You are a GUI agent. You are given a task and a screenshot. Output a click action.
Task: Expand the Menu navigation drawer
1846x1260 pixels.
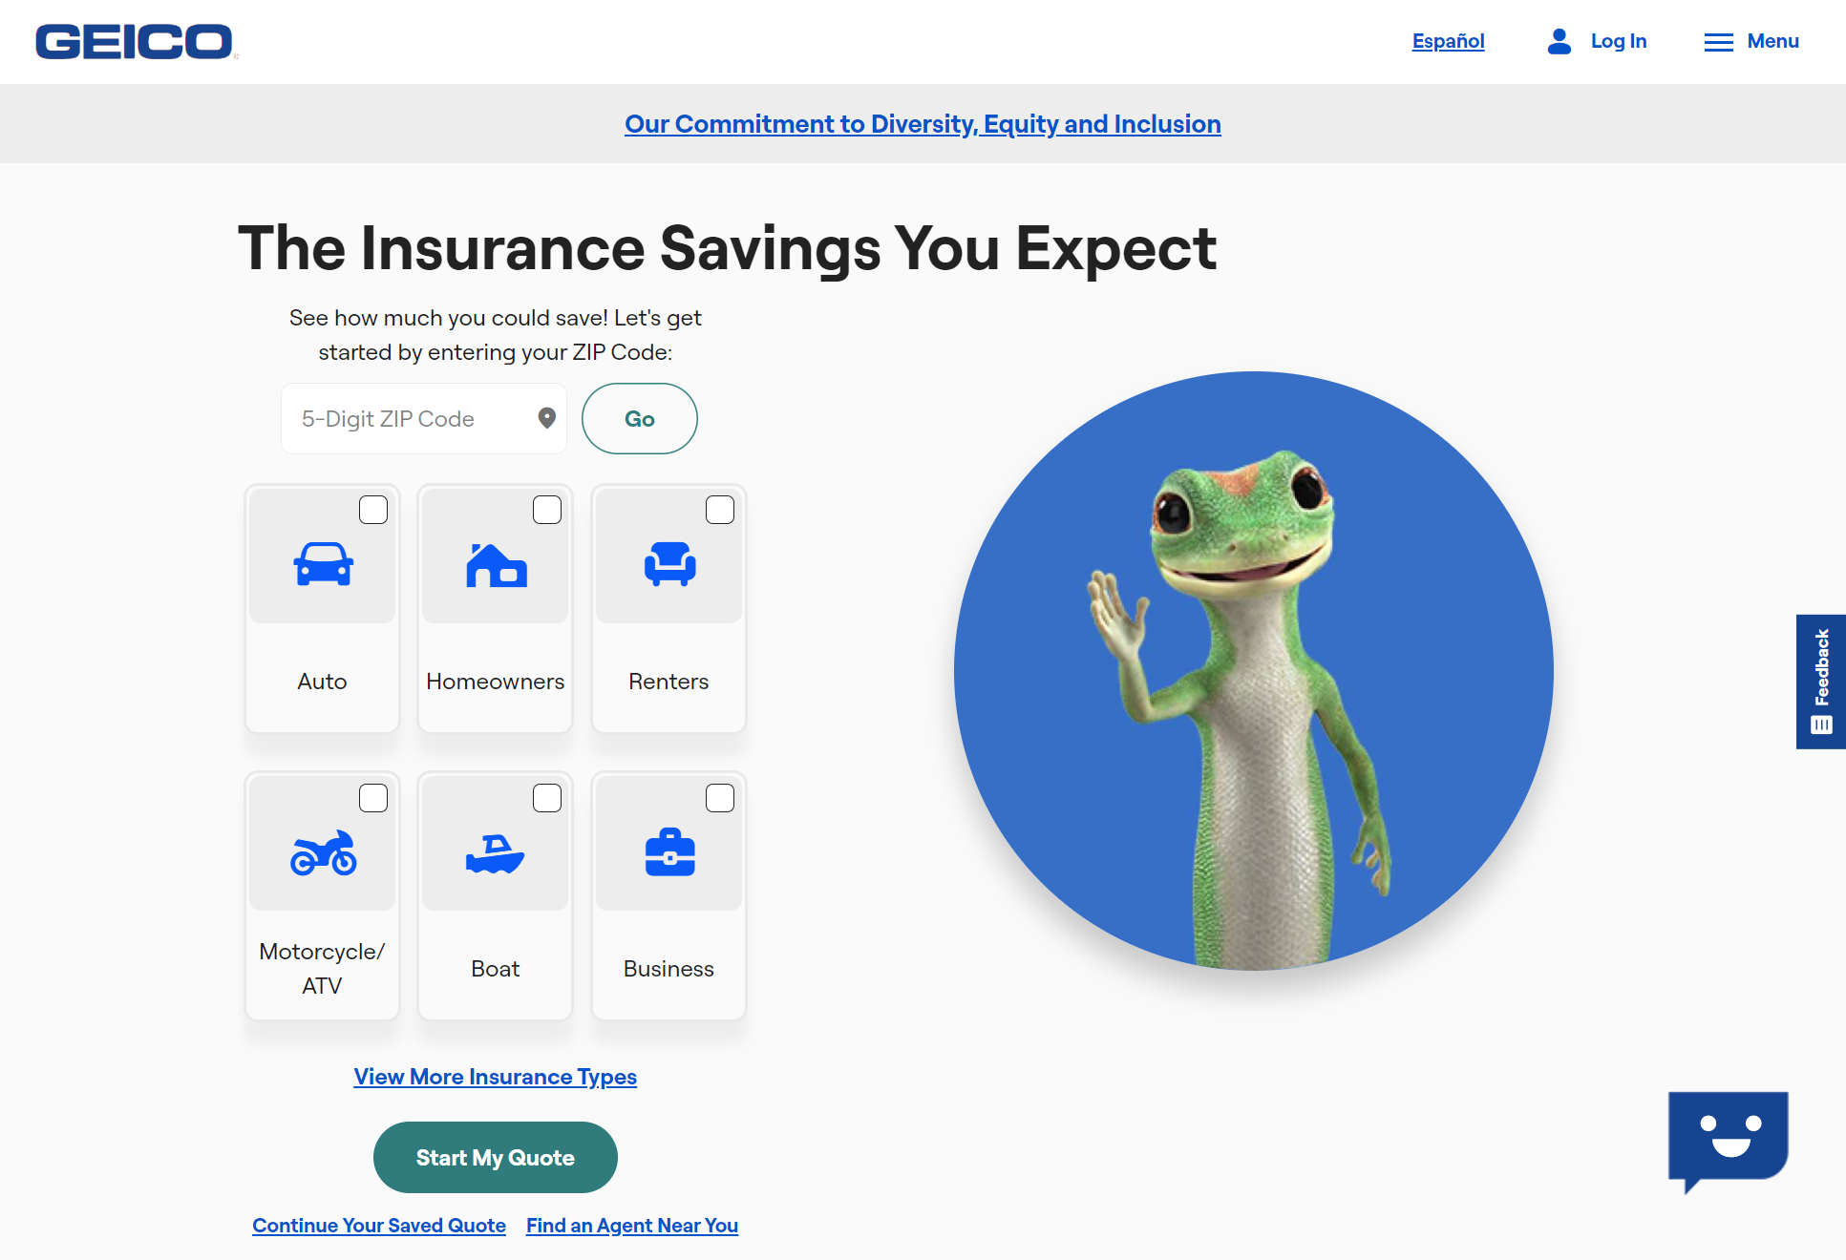pos(1751,42)
